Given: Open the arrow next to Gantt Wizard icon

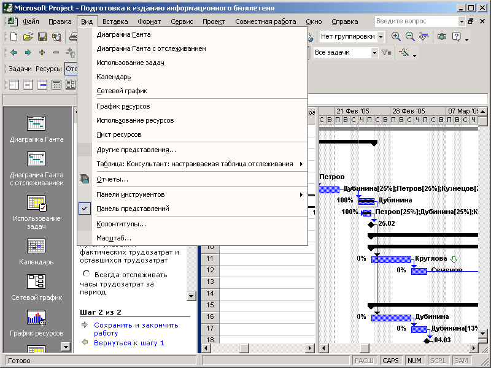Looking at the screenshot, I should point(415,56).
